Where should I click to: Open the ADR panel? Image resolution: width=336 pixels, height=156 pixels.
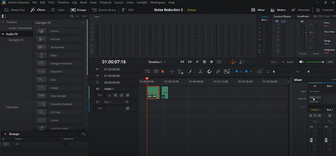click(128, 10)
